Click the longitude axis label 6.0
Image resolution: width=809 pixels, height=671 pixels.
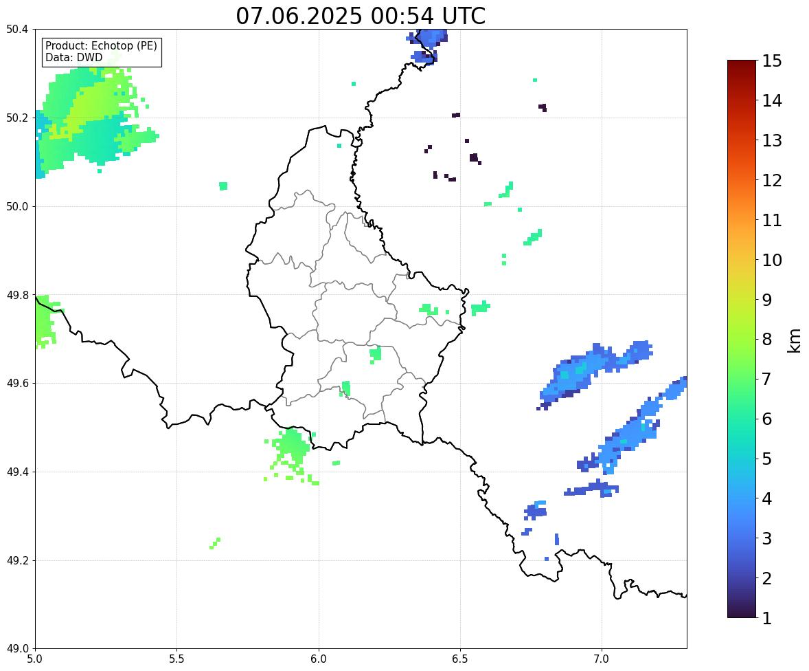point(319,659)
